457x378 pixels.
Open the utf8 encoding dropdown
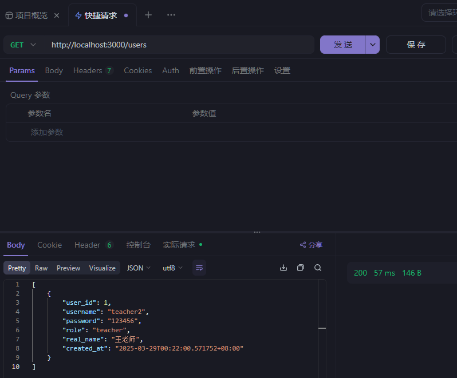click(172, 268)
